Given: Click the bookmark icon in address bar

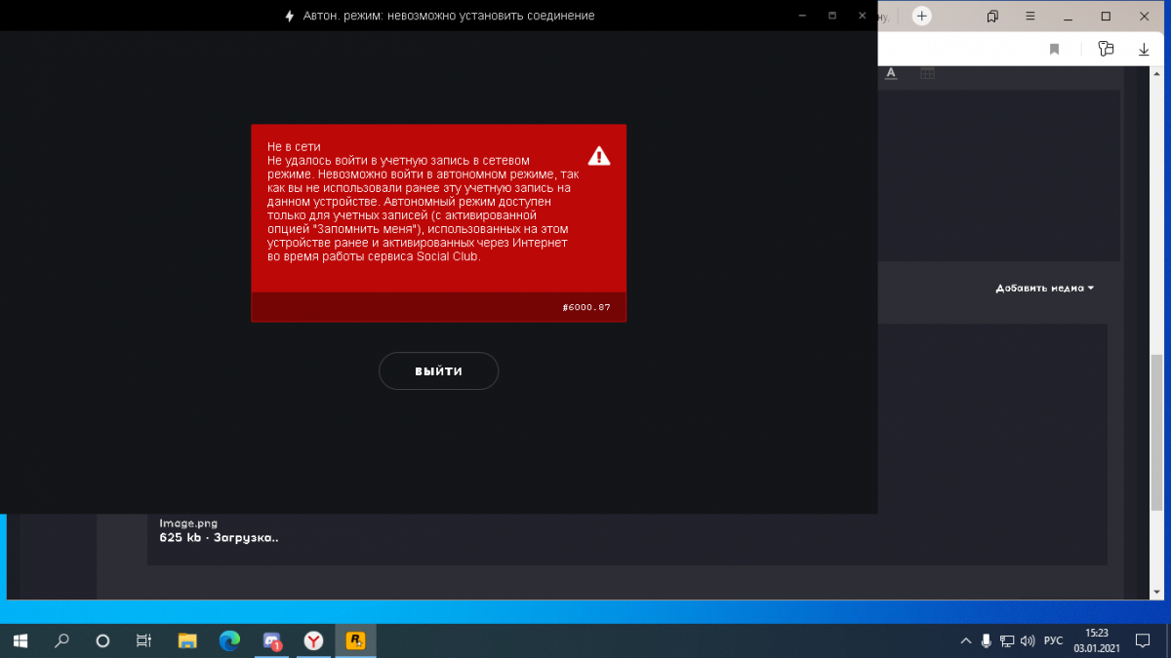Looking at the screenshot, I should [1054, 49].
